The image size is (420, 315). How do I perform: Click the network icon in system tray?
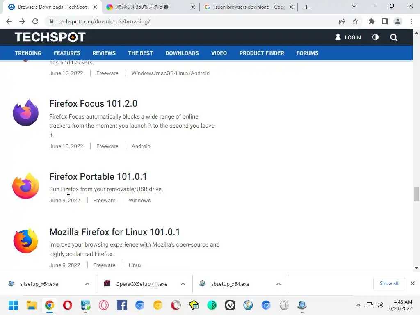pos(370,305)
